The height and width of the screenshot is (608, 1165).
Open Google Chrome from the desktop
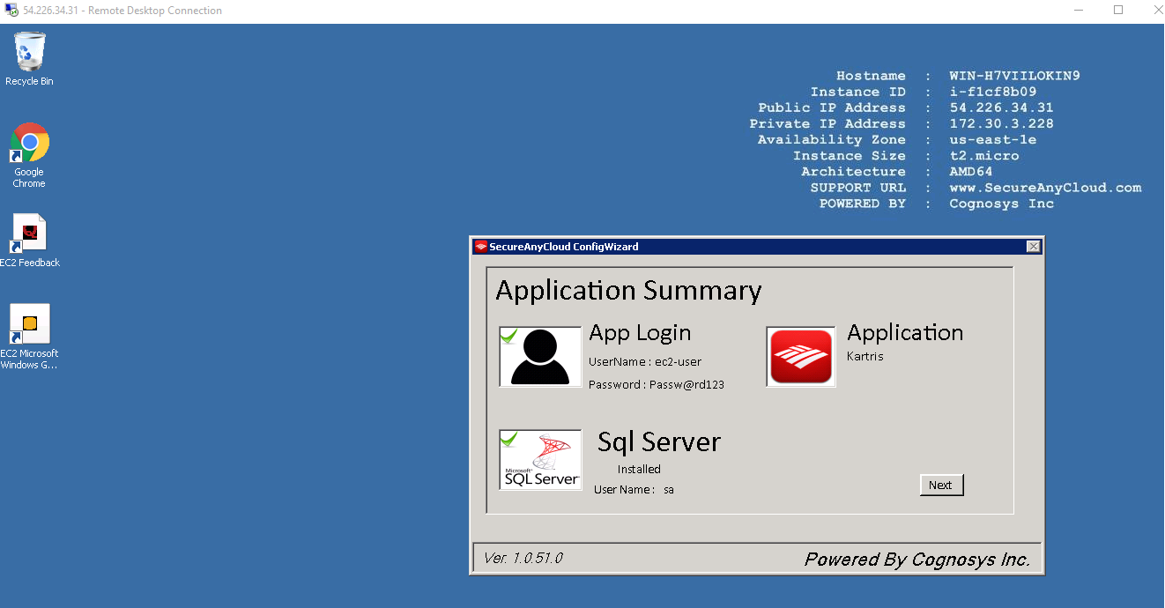tap(29, 141)
